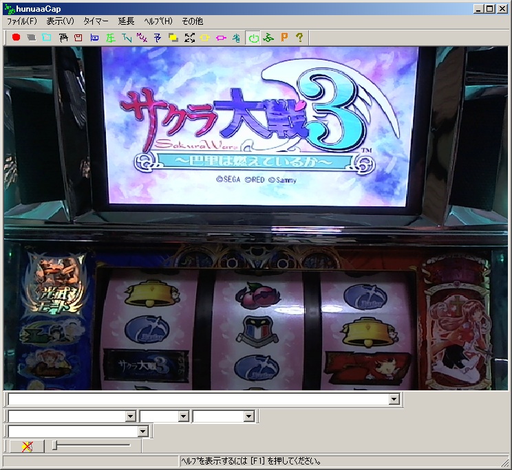The height and width of the screenshot is (470, 512).
Task: Expand the second-row left combo box
Action: pos(130,416)
